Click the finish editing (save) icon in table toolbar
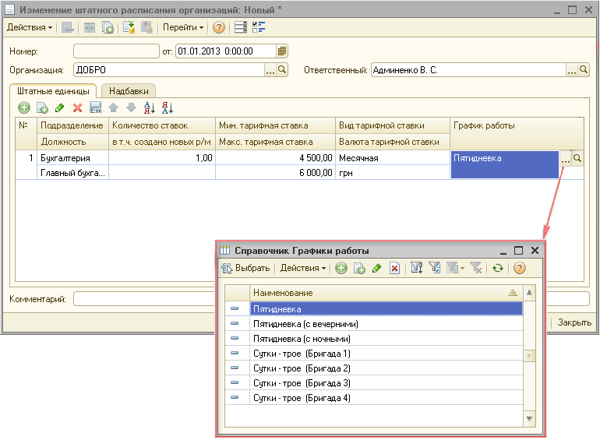The width and height of the screenshot is (600, 440). click(x=95, y=107)
